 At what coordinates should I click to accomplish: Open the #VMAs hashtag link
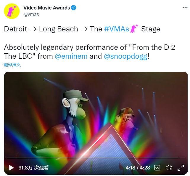click(x=116, y=29)
